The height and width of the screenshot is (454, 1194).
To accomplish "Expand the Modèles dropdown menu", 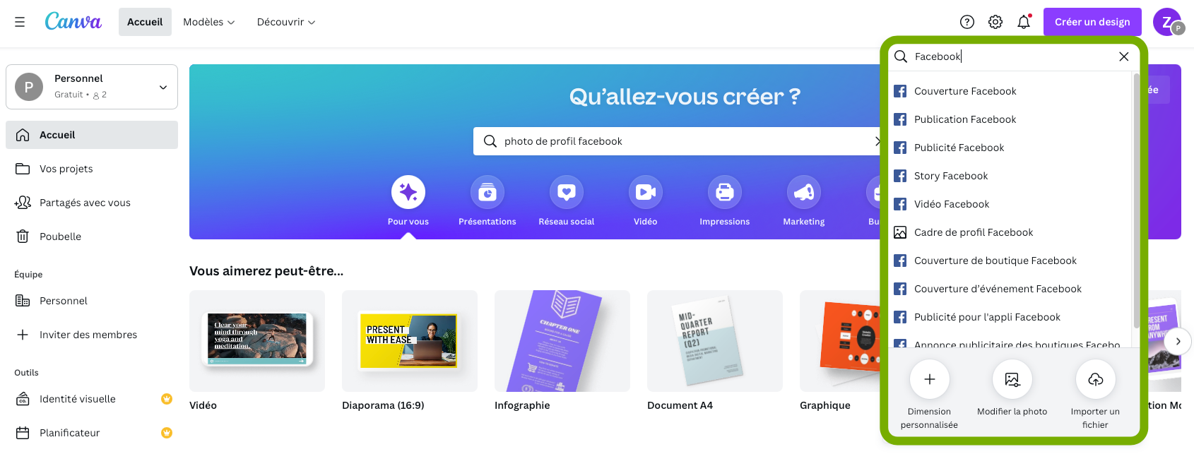I will pyautogui.click(x=209, y=22).
